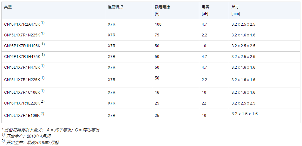The height and width of the screenshot is (146, 302).
Task: Click the 额定电压 column header
Action: (x=162, y=7)
